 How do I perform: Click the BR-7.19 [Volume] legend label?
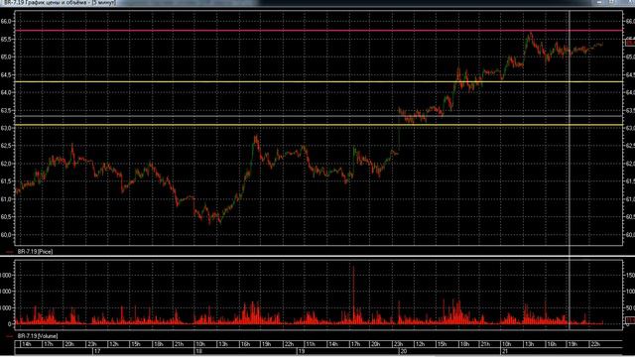click(38, 336)
